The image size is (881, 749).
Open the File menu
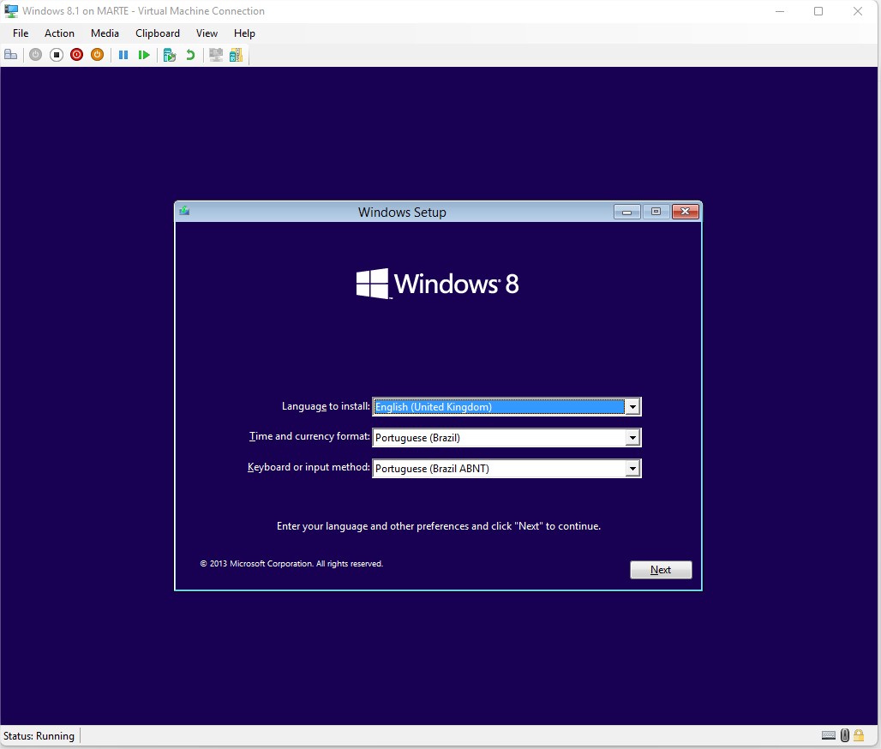click(21, 33)
